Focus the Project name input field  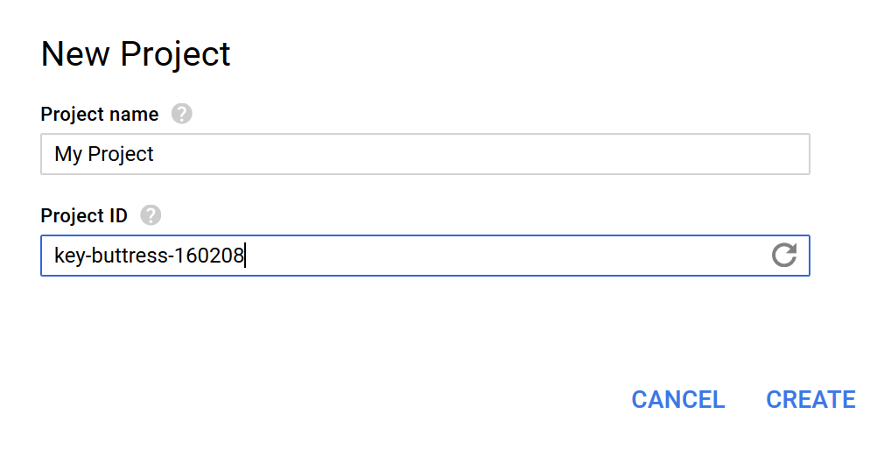pos(425,154)
